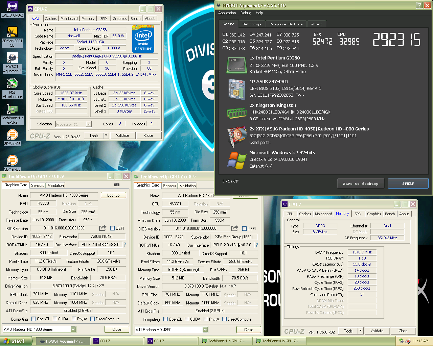Viewport: 433px width, 346px height.
Task: Click Validate button in bottom CPU-Z window
Action: pyautogui.click(x=377, y=331)
